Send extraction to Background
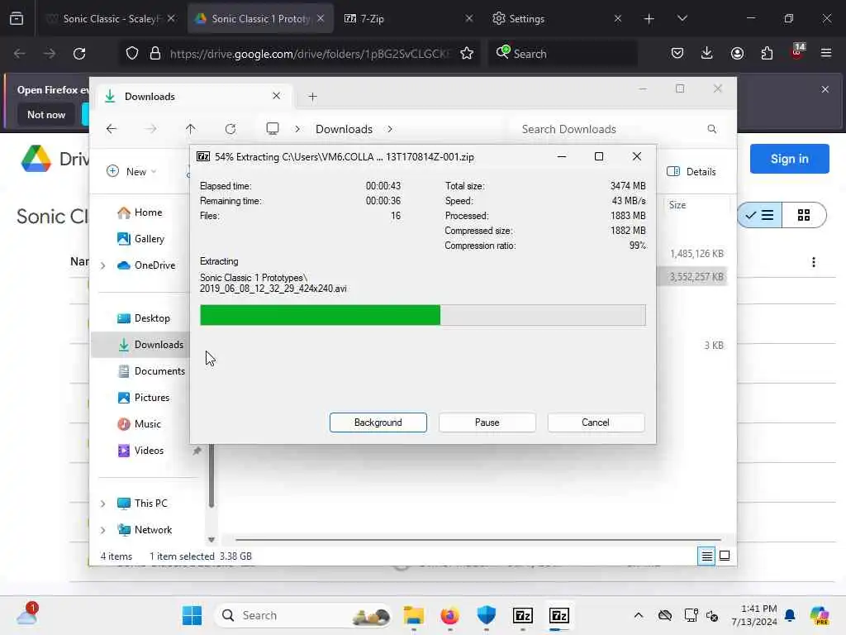This screenshot has width=846, height=635. (x=378, y=423)
